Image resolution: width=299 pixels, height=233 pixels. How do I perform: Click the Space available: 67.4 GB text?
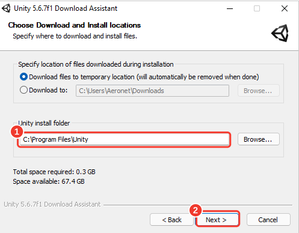tap(49, 181)
